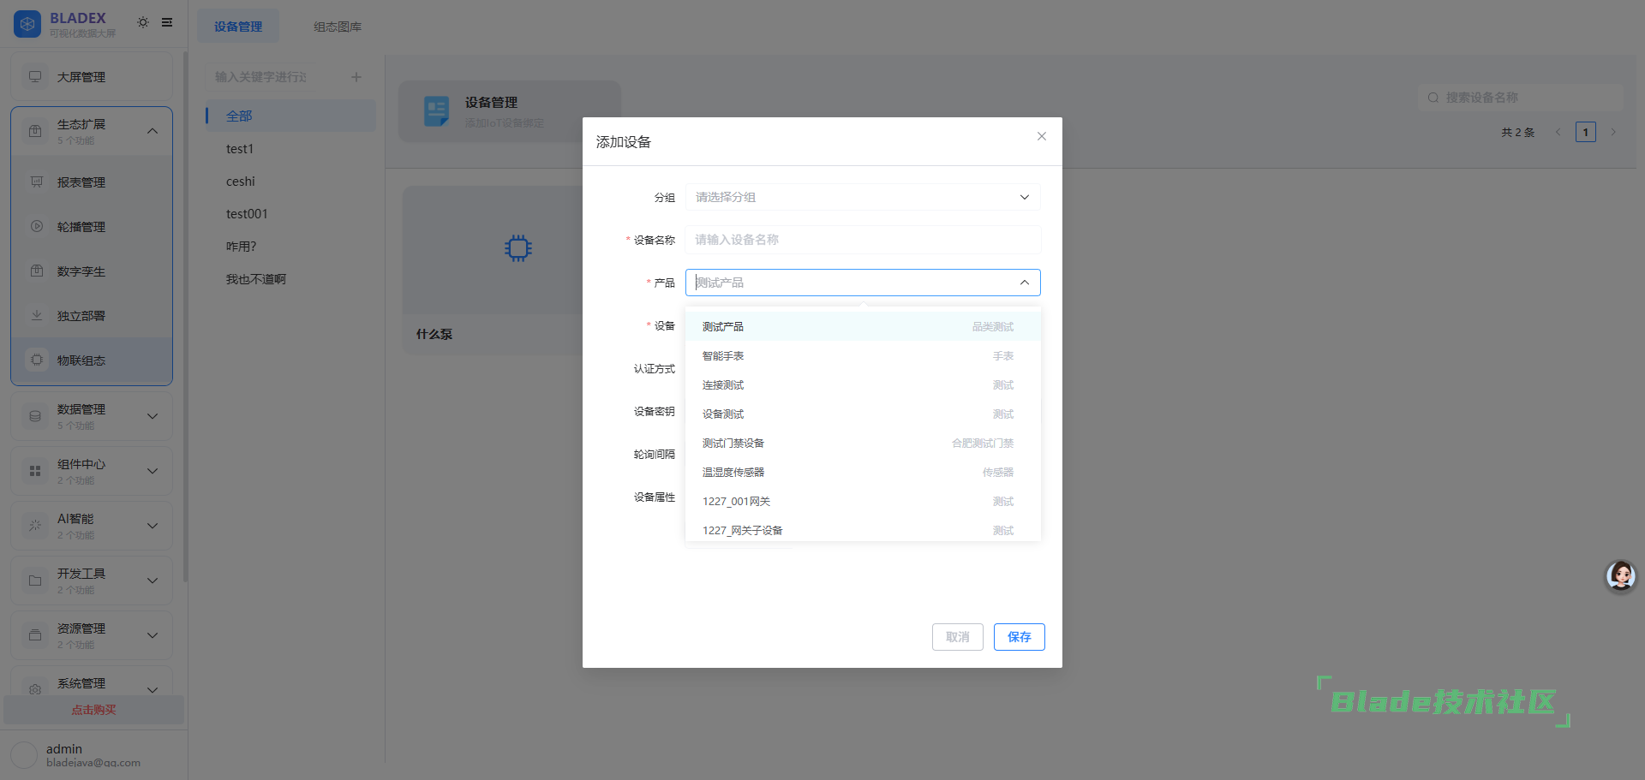The width and height of the screenshot is (1645, 780).
Task: Click the 数字孪生 icon in sidebar
Action: (37, 271)
